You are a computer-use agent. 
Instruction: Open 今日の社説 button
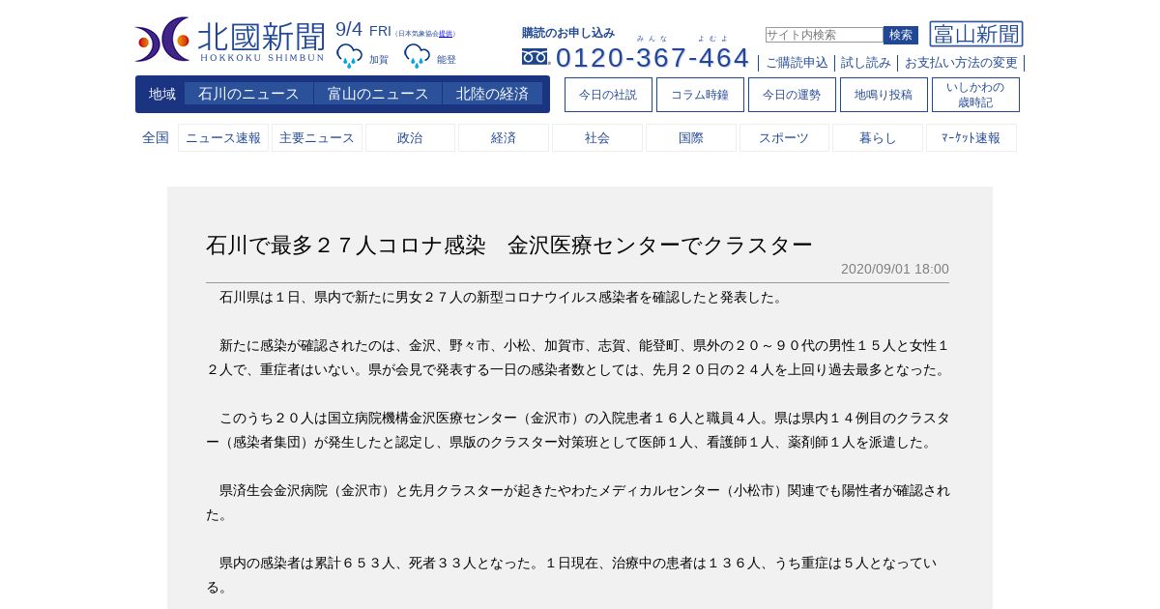(x=608, y=95)
